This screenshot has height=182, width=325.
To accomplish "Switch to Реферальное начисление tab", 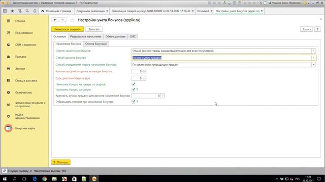I will [x=86, y=36].
